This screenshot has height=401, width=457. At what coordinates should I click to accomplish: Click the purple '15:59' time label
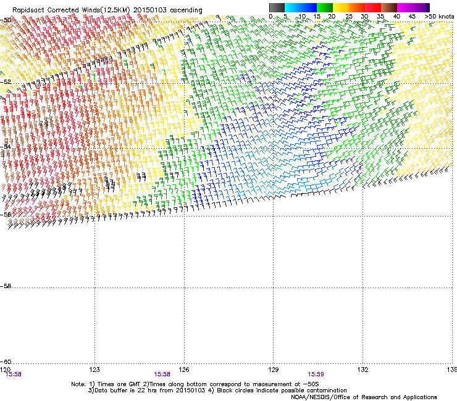[x=316, y=374]
